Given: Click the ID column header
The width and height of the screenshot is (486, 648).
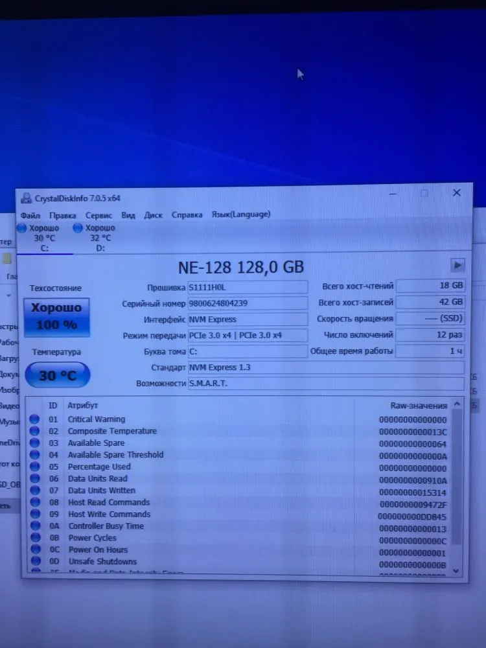Looking at the screenshot, I should (53, 406).
